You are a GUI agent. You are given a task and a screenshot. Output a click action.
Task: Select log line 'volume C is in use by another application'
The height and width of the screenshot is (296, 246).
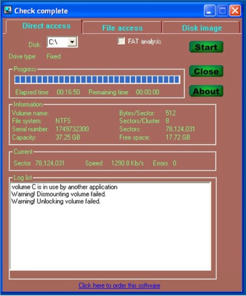pos(65,187)
